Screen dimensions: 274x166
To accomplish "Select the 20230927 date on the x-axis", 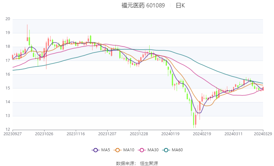I will [x=12, y=134].
